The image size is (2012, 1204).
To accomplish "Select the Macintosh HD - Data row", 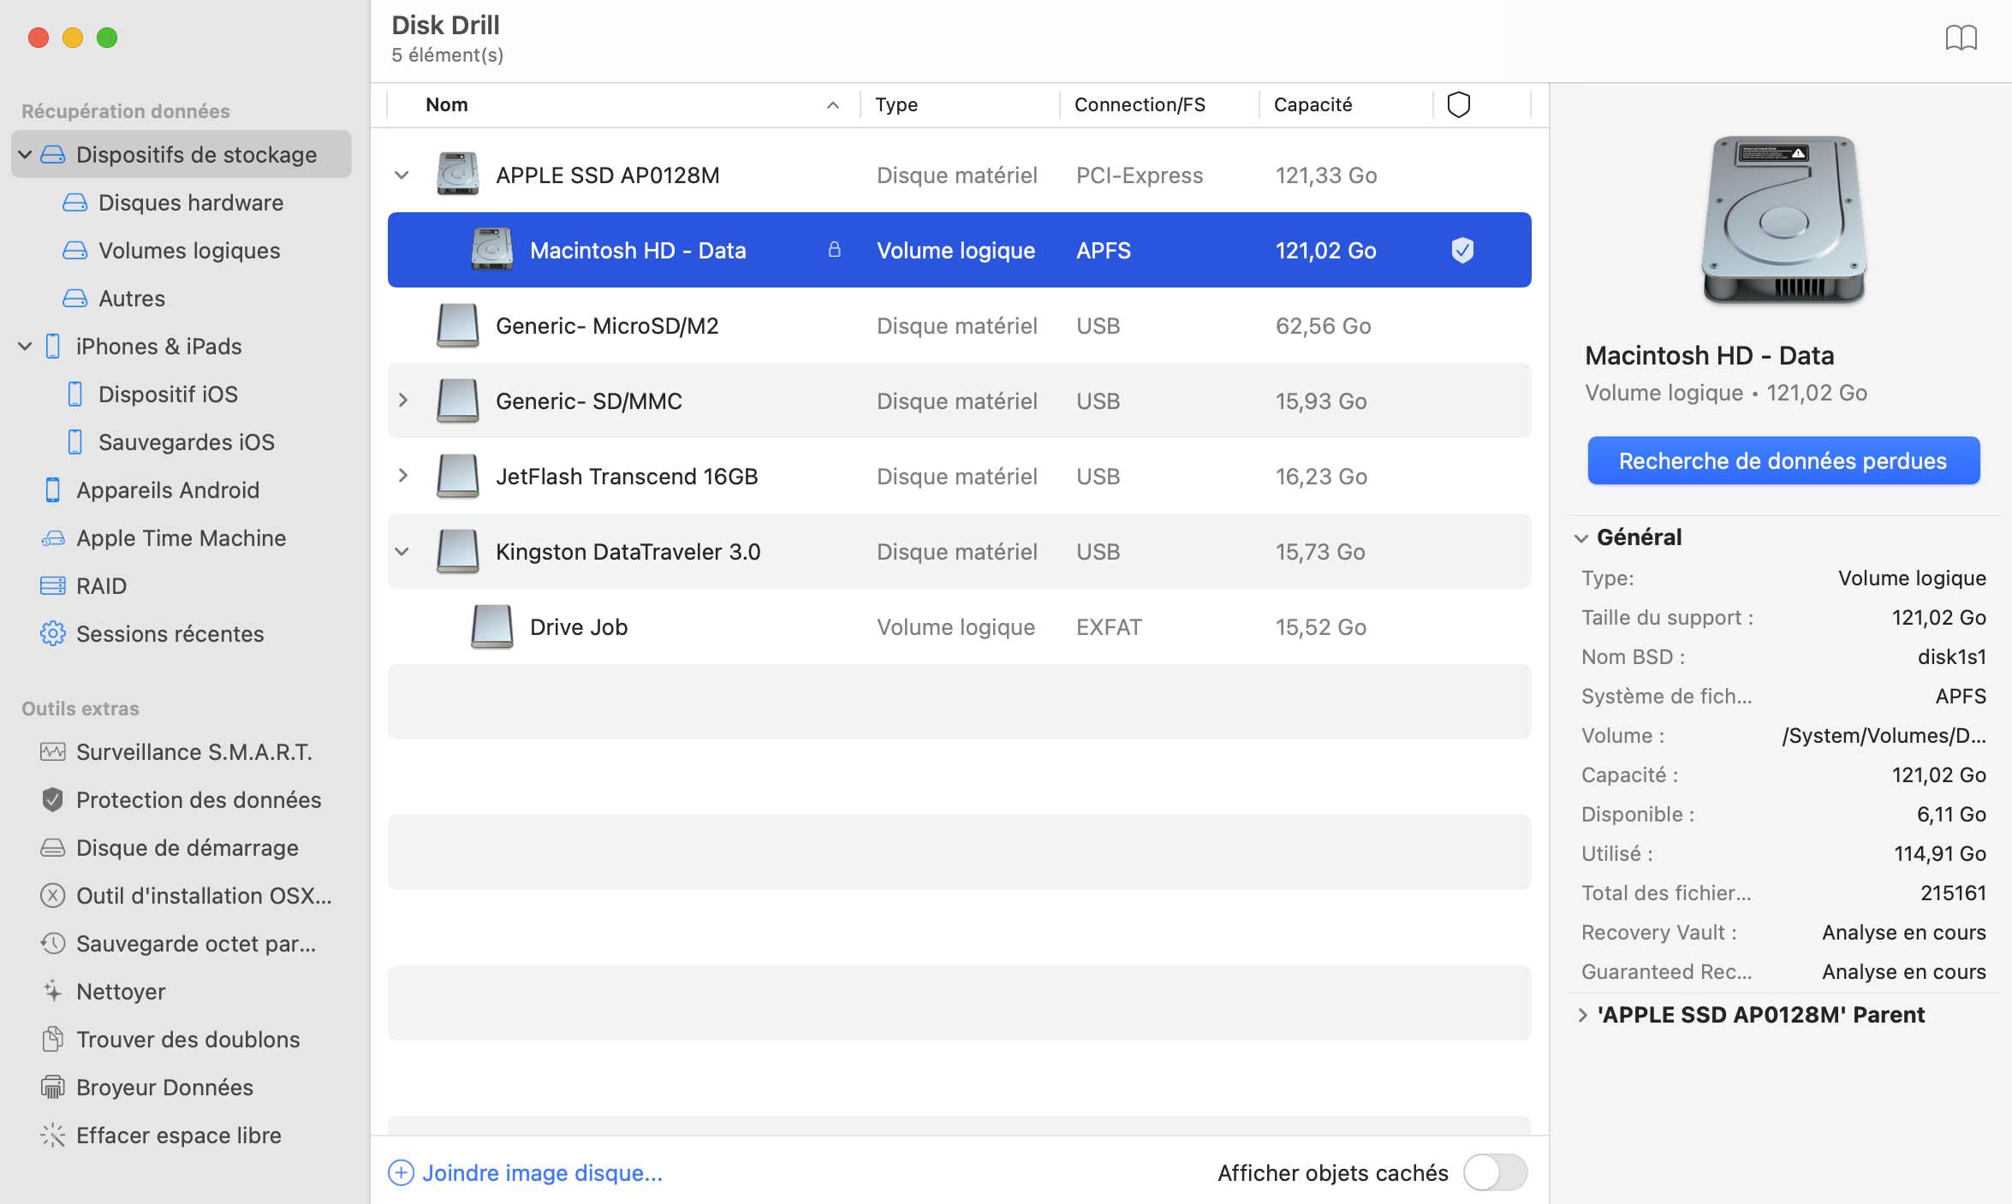I will (x=959, y=250).
